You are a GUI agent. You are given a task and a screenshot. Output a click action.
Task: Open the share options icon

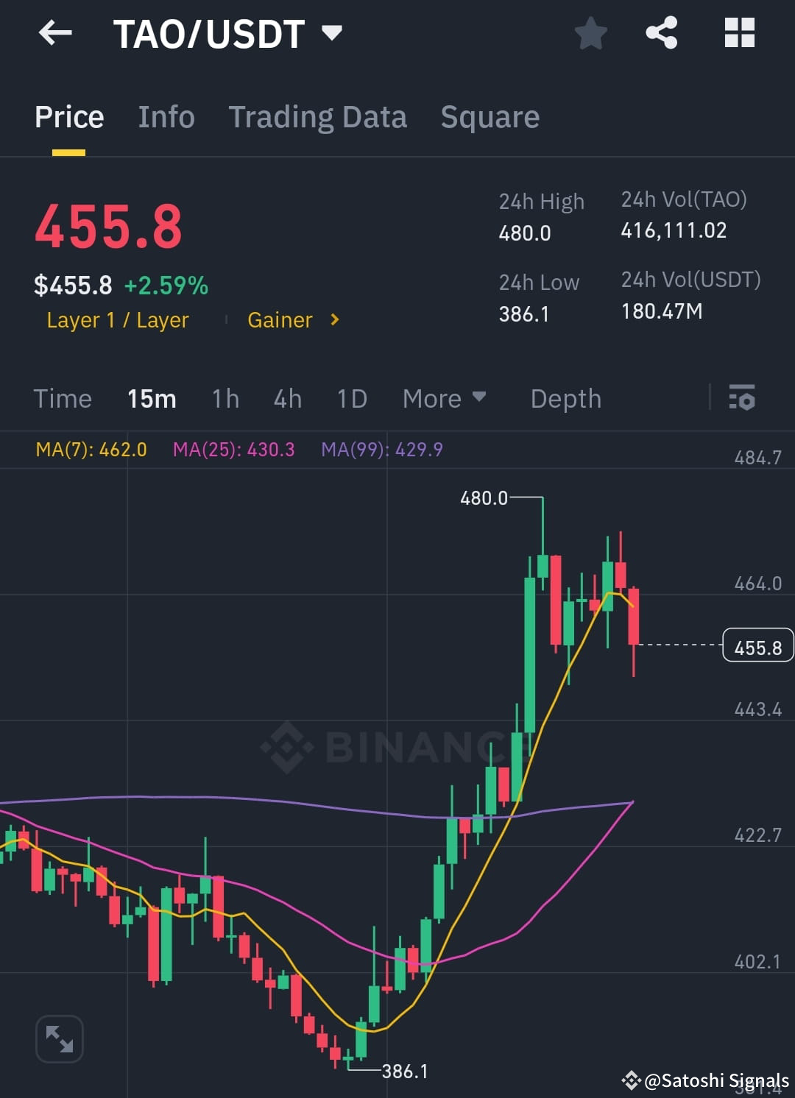(661, 33)
